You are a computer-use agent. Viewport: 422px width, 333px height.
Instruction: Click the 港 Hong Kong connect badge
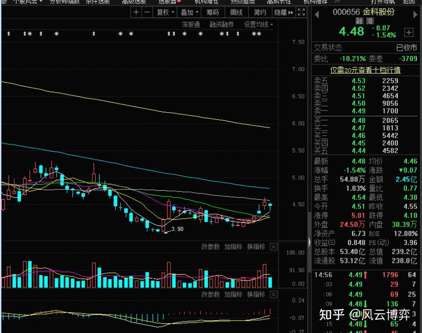point(369,21)
